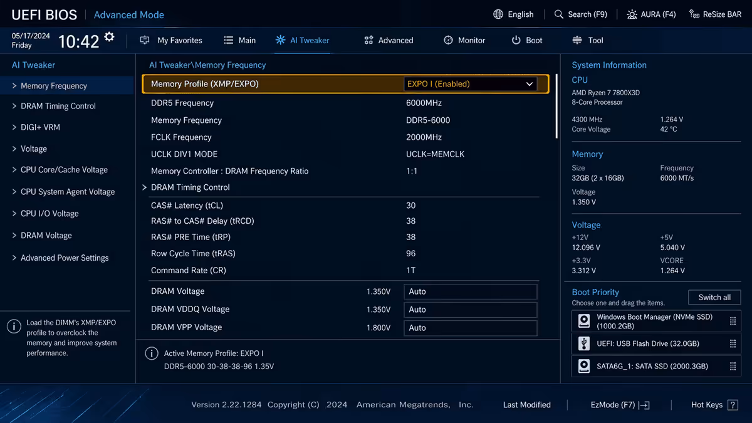Grab the Windows Boot Manager drag handle
This screenshot has width=752, height=423.
click(733, 321)
